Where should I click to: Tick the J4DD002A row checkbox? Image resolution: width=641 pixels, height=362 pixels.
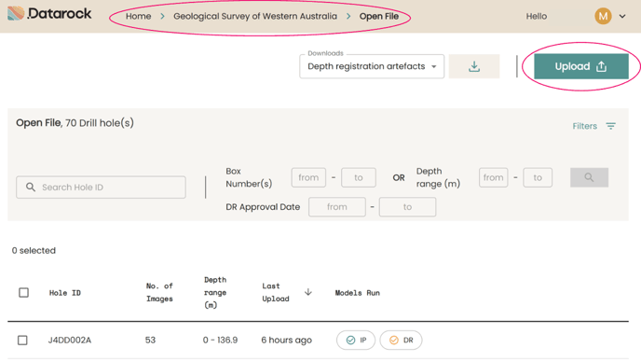[x=22, y=341]
